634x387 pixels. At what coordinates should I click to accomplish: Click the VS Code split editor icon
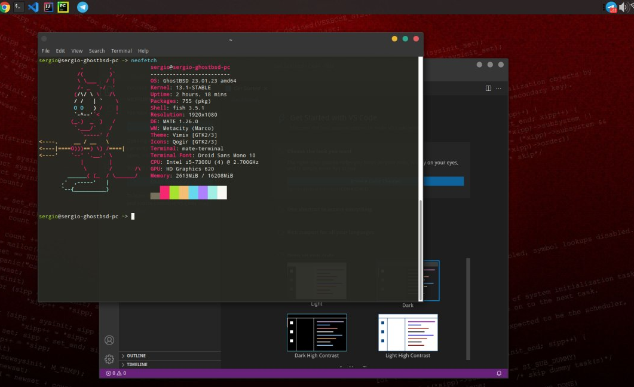click(488, 89)
